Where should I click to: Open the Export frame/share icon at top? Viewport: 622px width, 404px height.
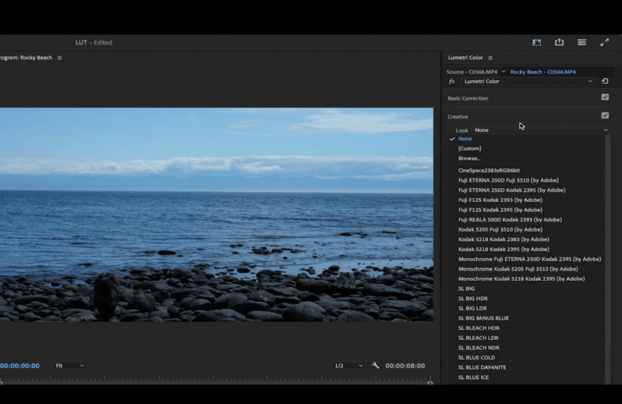tap(559, 42)
